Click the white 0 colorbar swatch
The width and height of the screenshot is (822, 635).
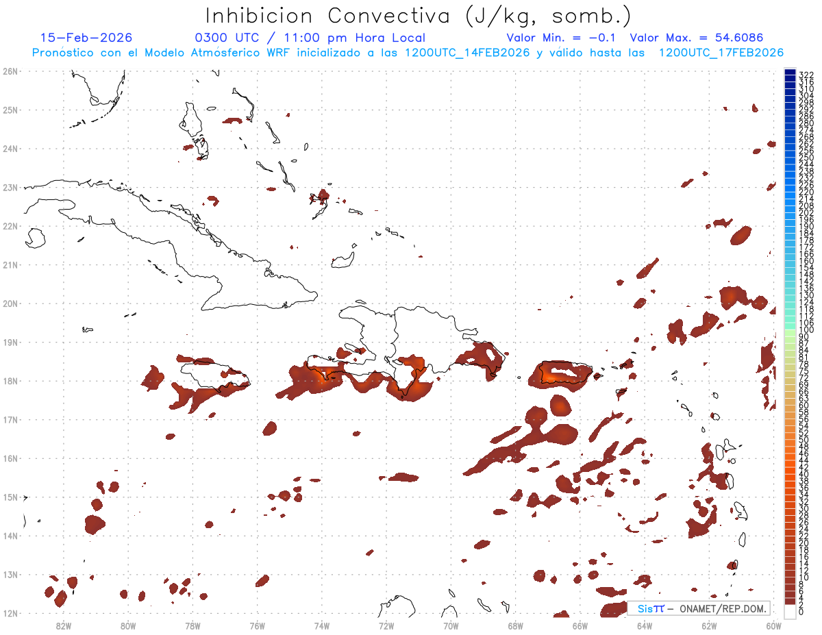click(790, 612)
